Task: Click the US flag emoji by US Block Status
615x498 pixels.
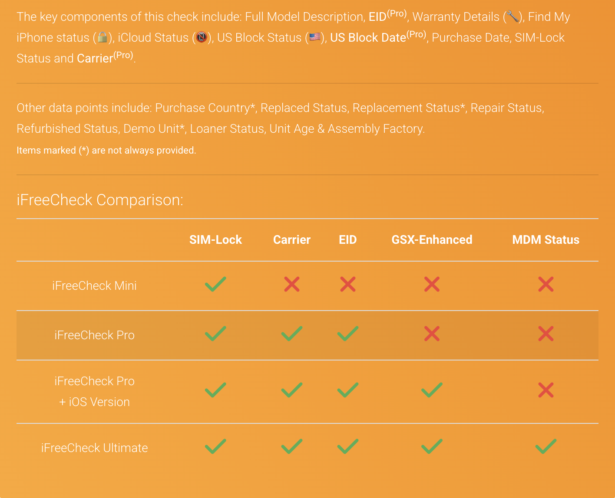Action: [315, 38]
